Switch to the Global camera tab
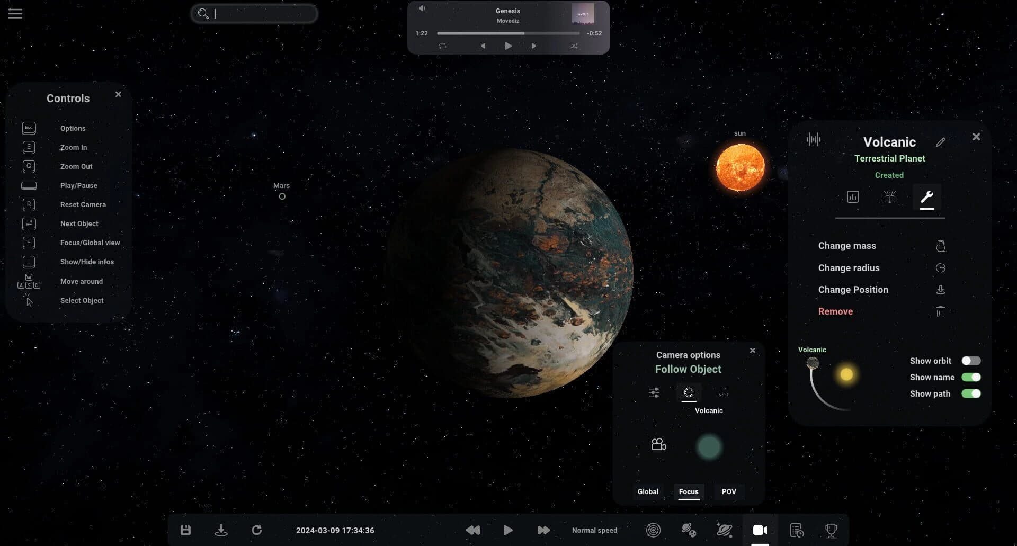 648,491
